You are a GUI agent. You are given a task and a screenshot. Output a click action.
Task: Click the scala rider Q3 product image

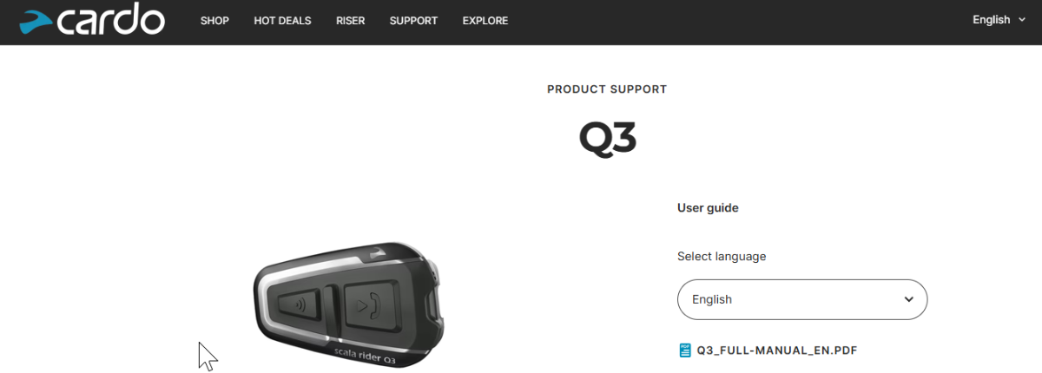click(350, 304)
